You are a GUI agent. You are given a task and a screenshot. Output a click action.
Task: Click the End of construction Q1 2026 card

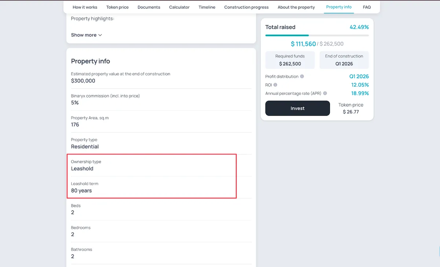click(x=344, y=60)
